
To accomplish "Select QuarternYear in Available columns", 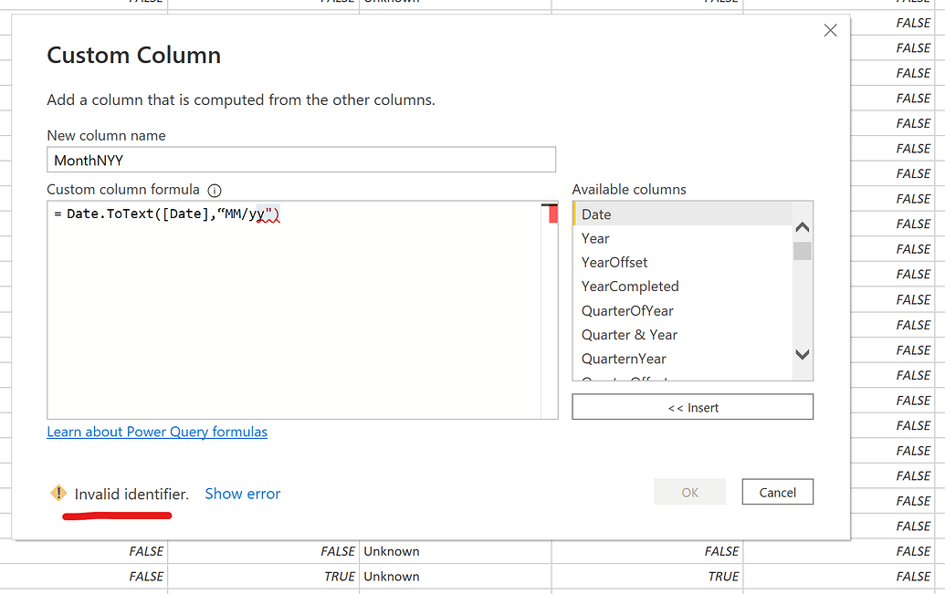I will tap(682, 360).
